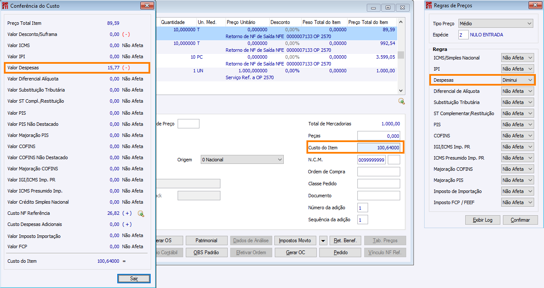Click items grid vertical scrollbar down arrow
Image resolution: width=544 pixels, height=288 pixels.
point(401,90)
